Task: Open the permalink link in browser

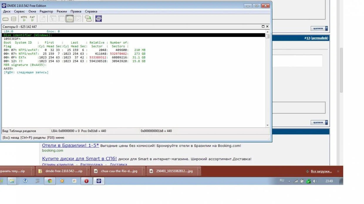Action: (319, 38)
